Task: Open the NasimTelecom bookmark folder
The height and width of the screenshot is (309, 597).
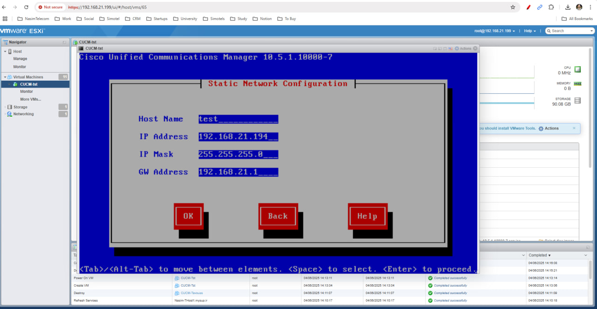Action: (33, 19)
